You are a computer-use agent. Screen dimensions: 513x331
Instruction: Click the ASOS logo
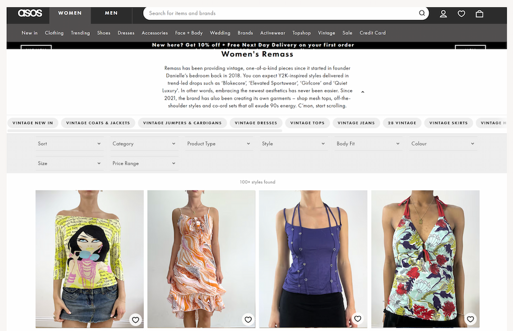(30, 13)
